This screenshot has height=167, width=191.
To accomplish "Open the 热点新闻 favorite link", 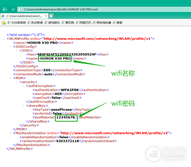I will [x=35, y=23].
